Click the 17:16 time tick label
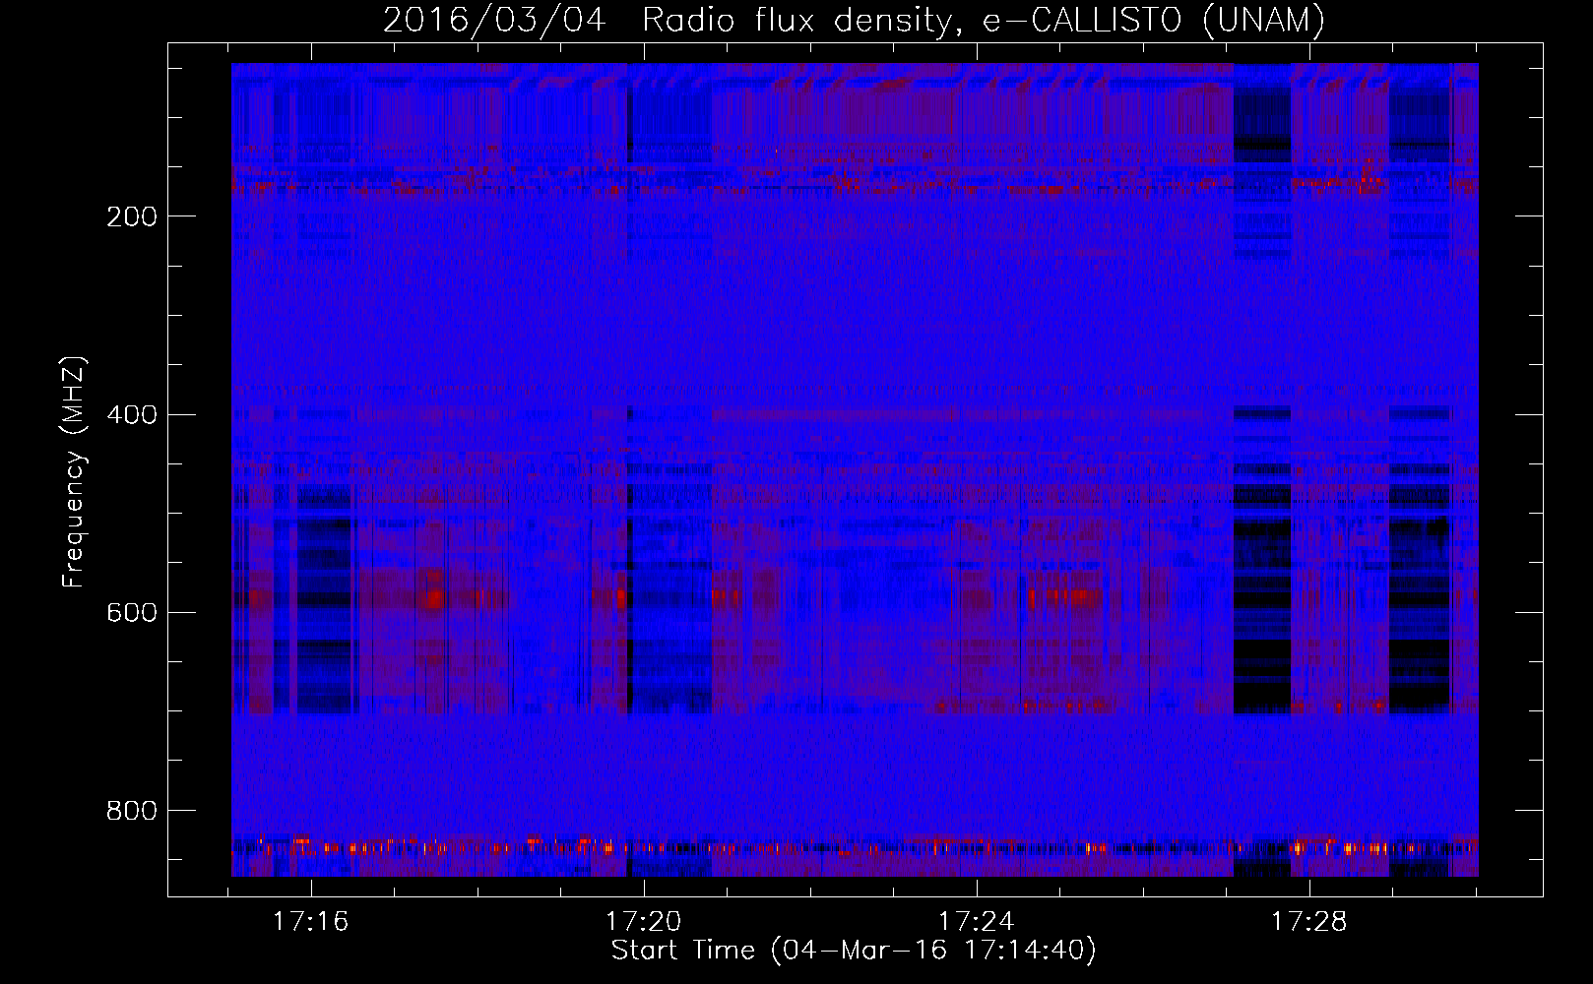1593x984 pixels. (x=311, y=922)
